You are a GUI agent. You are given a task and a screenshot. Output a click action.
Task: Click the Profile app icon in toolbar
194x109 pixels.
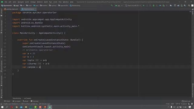pyautogui.click(x=160, y=5)
